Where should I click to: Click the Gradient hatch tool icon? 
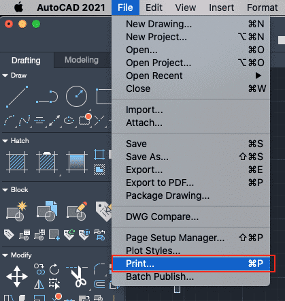(x=77, y=162)
